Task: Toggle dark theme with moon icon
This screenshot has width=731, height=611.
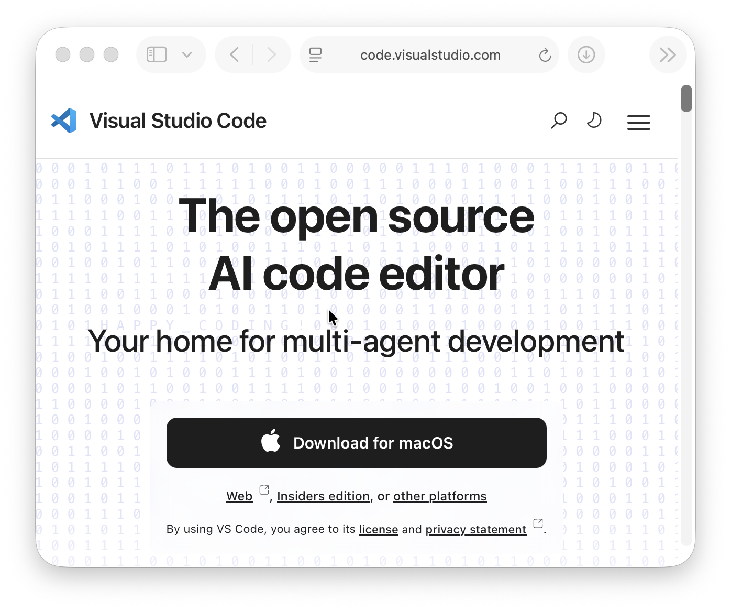Action: (594, 121)
